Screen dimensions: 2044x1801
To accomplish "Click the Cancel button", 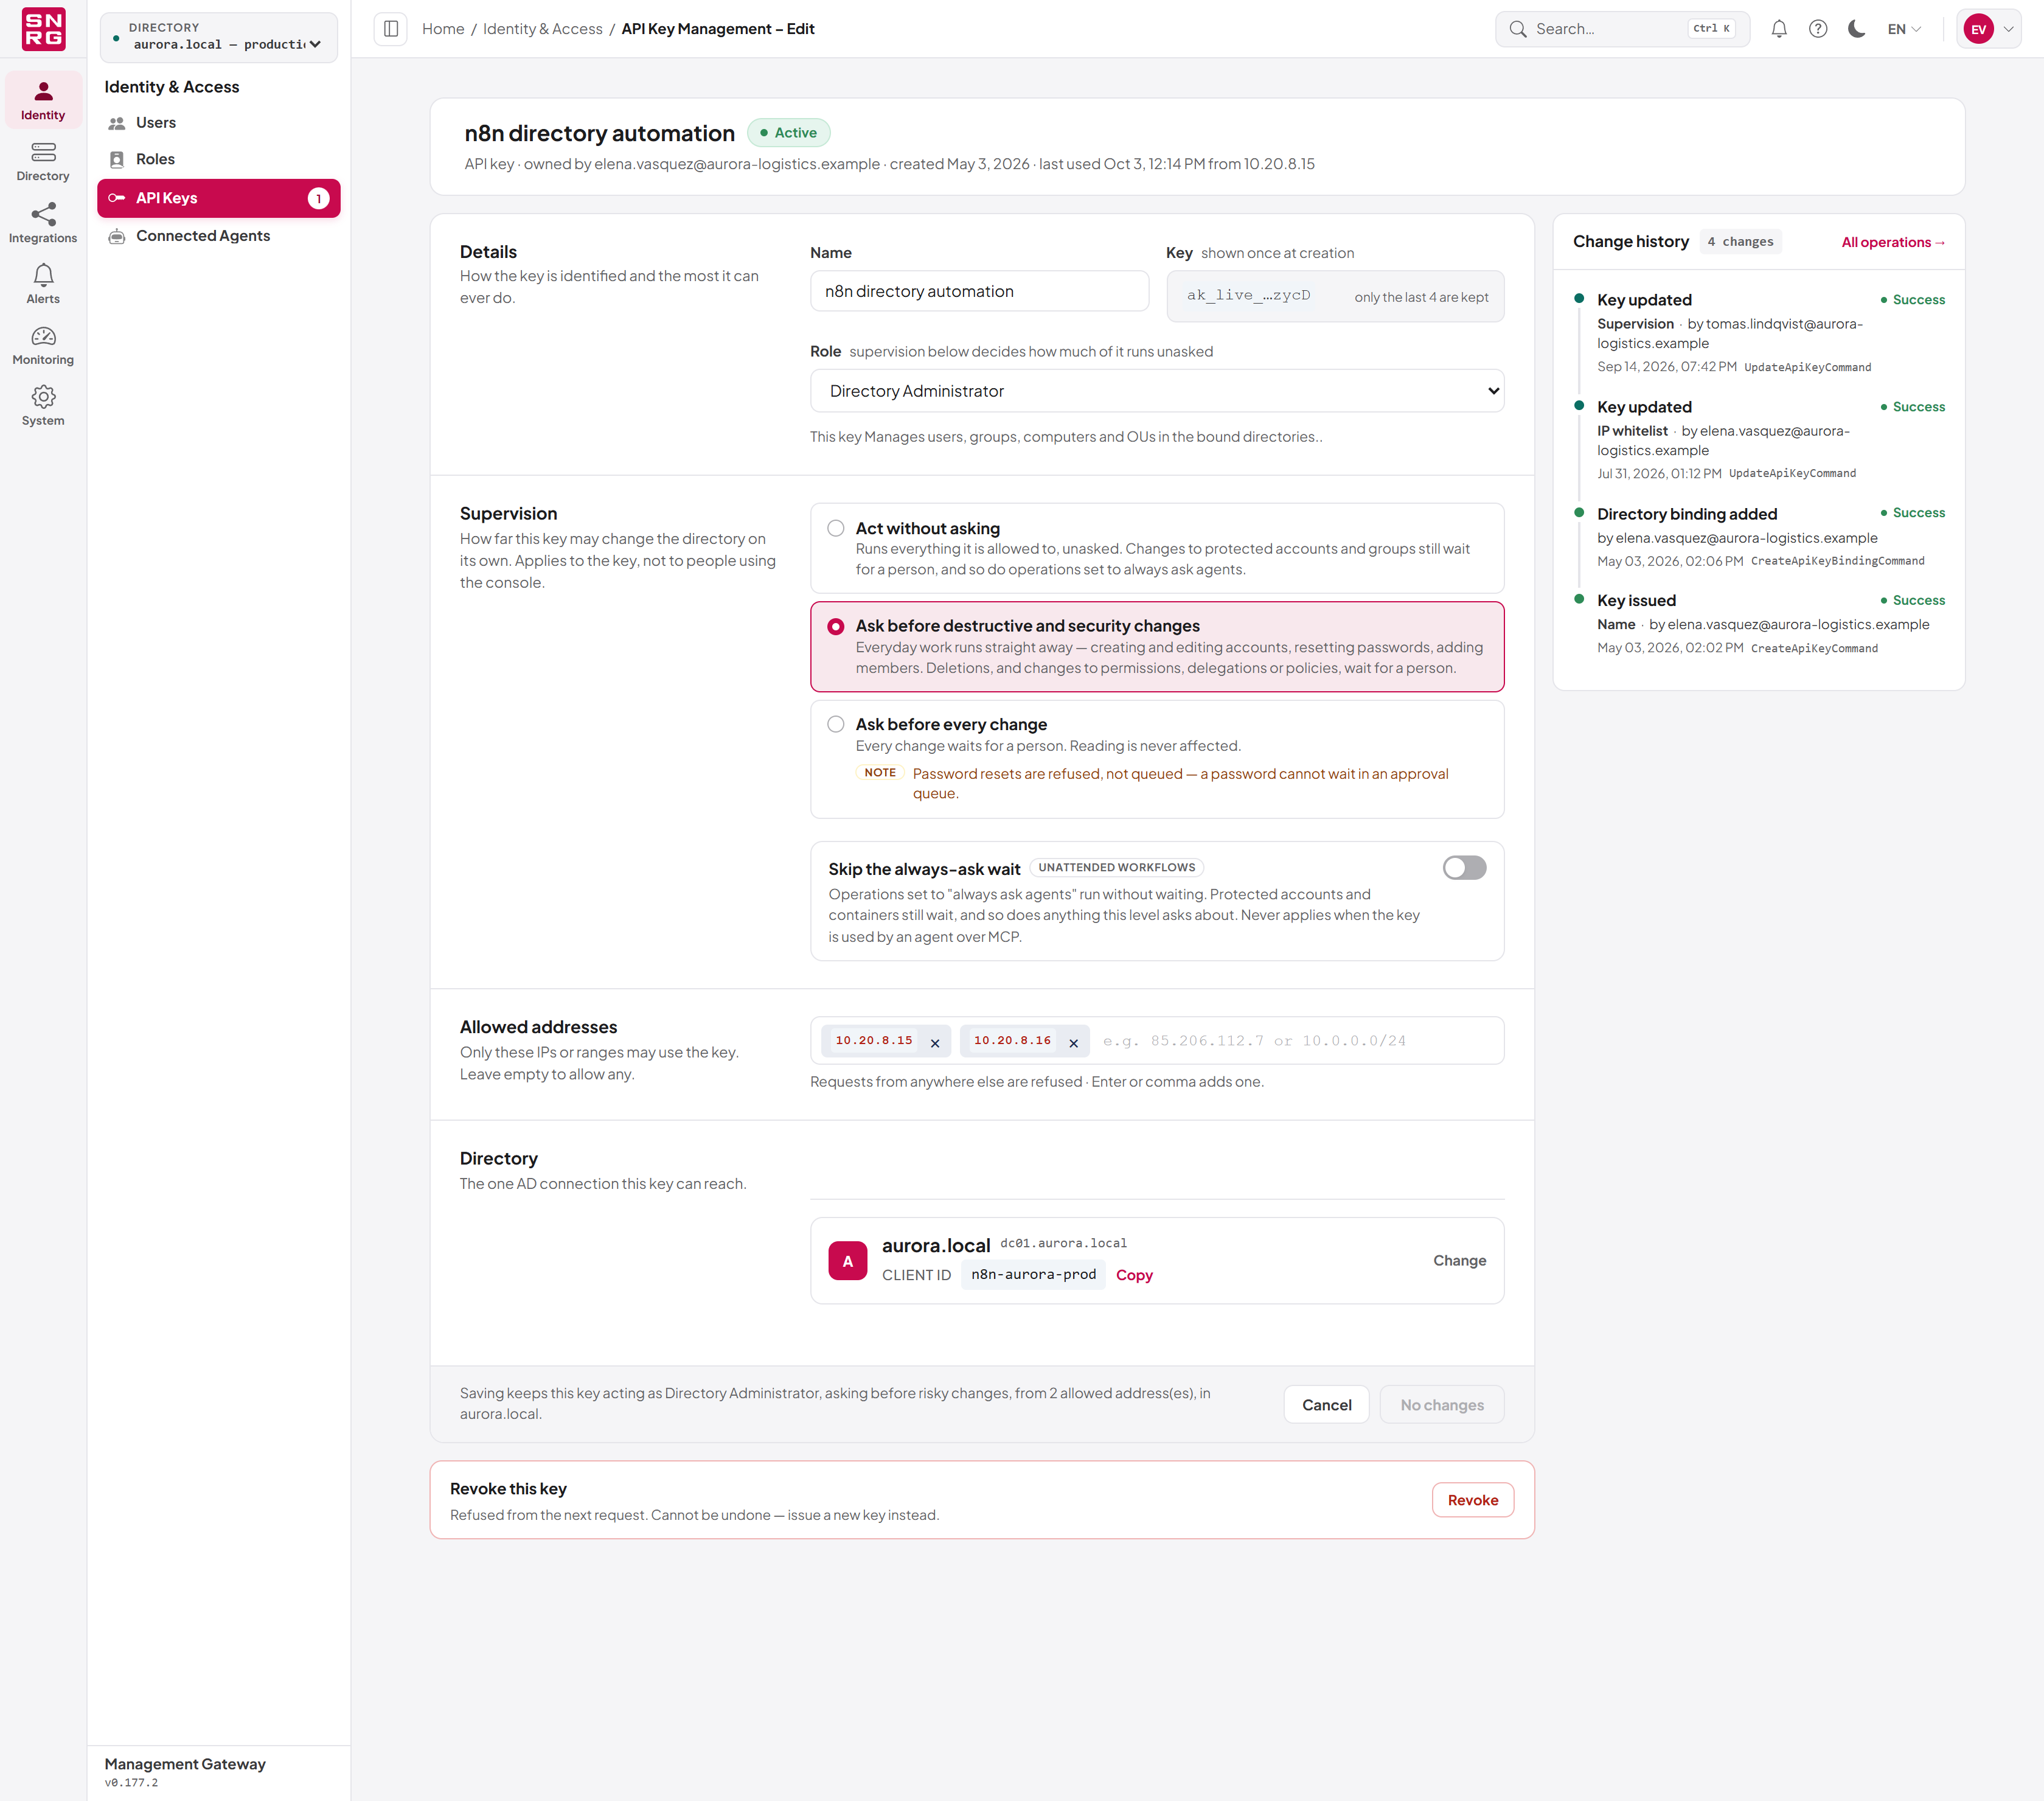I will click(x=1326, y=1404).
